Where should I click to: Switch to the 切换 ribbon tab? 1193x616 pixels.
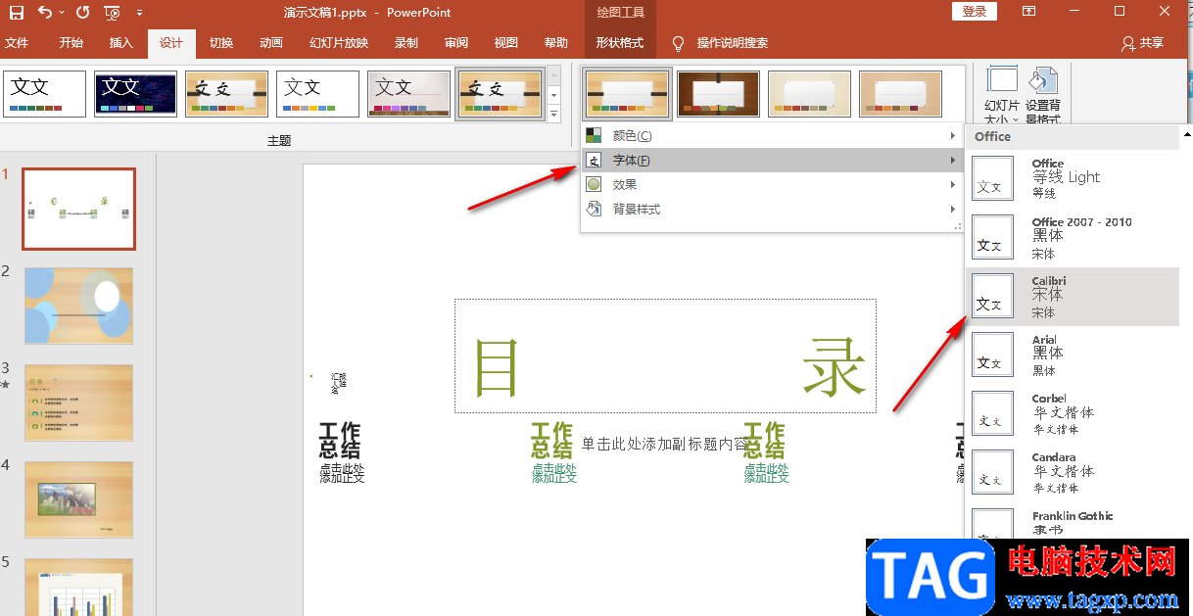click(x=221, y=43)
